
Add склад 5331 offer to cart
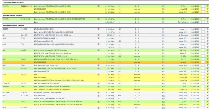click(208, 47)
